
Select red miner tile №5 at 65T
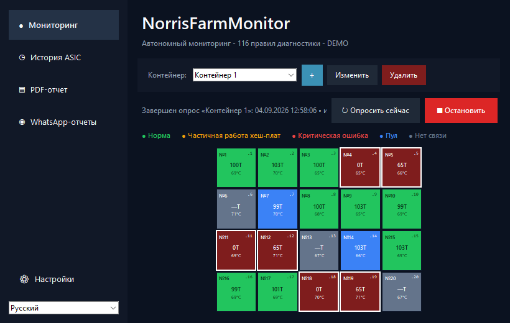(402, 168)
